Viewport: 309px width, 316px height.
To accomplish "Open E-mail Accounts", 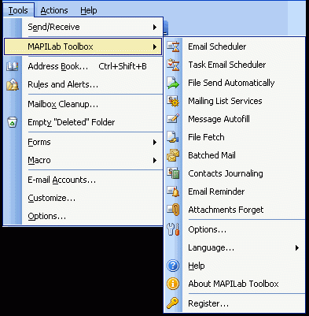I will coord(83,180).
